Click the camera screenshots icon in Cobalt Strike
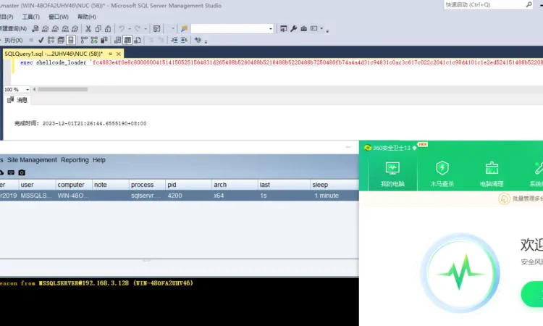This screenshot has width=543, height=326. (x=22, y=172)
